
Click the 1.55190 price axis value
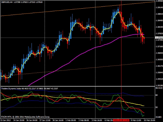tap(159, 86)
